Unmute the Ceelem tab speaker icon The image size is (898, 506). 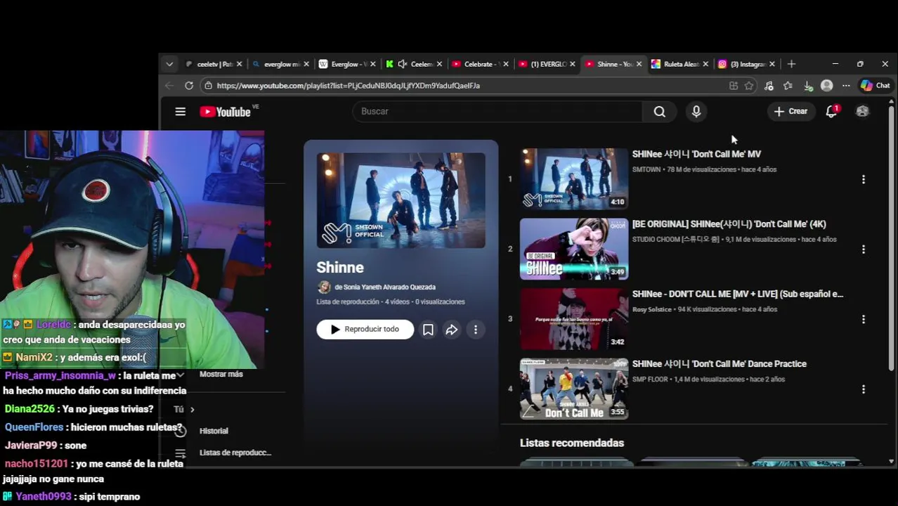[402, 64]
